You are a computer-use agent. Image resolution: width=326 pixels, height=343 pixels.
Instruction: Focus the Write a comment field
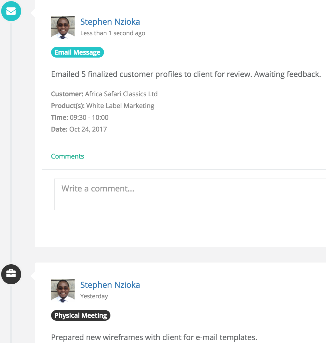pyautogui.click(x=190, y=194)
